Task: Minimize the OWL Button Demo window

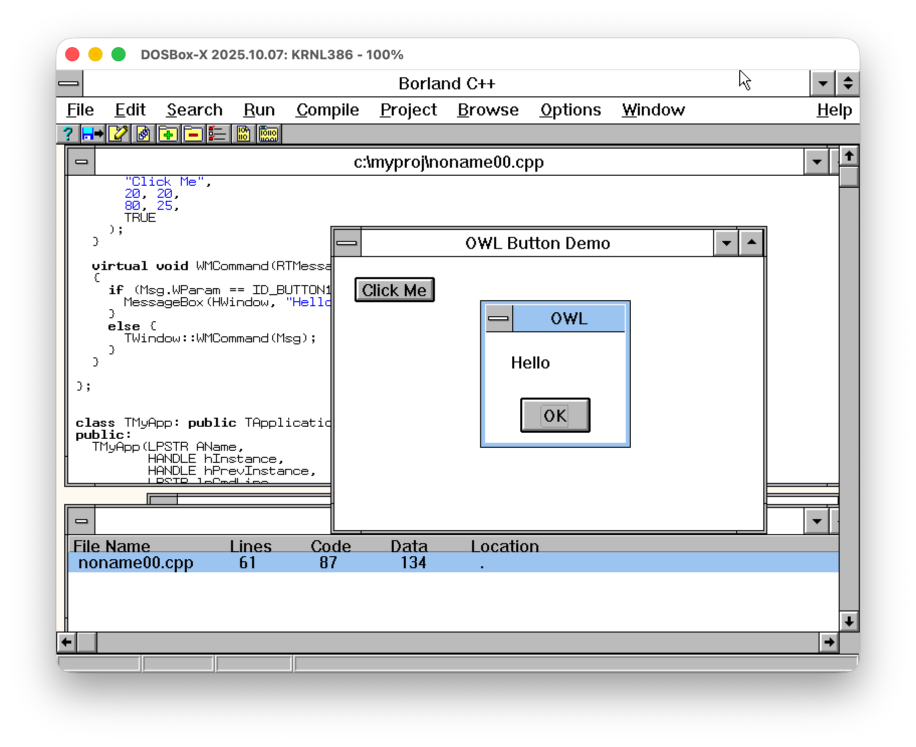Action: click(726, 243)
